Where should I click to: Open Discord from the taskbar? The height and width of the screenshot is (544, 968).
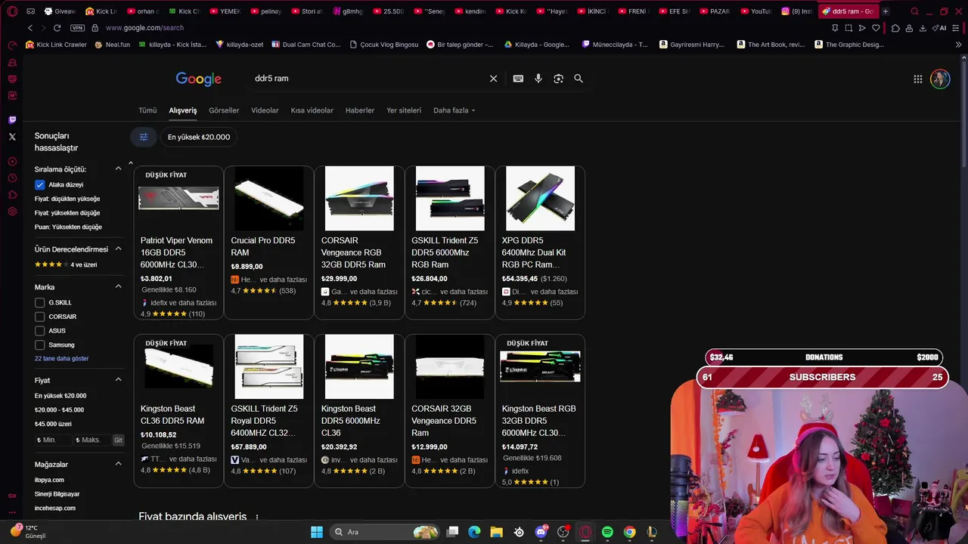pyautogui.click(x=541, y=532)
